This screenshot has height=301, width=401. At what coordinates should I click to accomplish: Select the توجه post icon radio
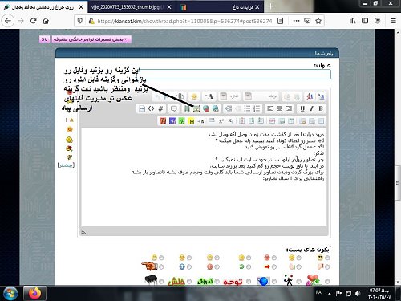(249, 282)
